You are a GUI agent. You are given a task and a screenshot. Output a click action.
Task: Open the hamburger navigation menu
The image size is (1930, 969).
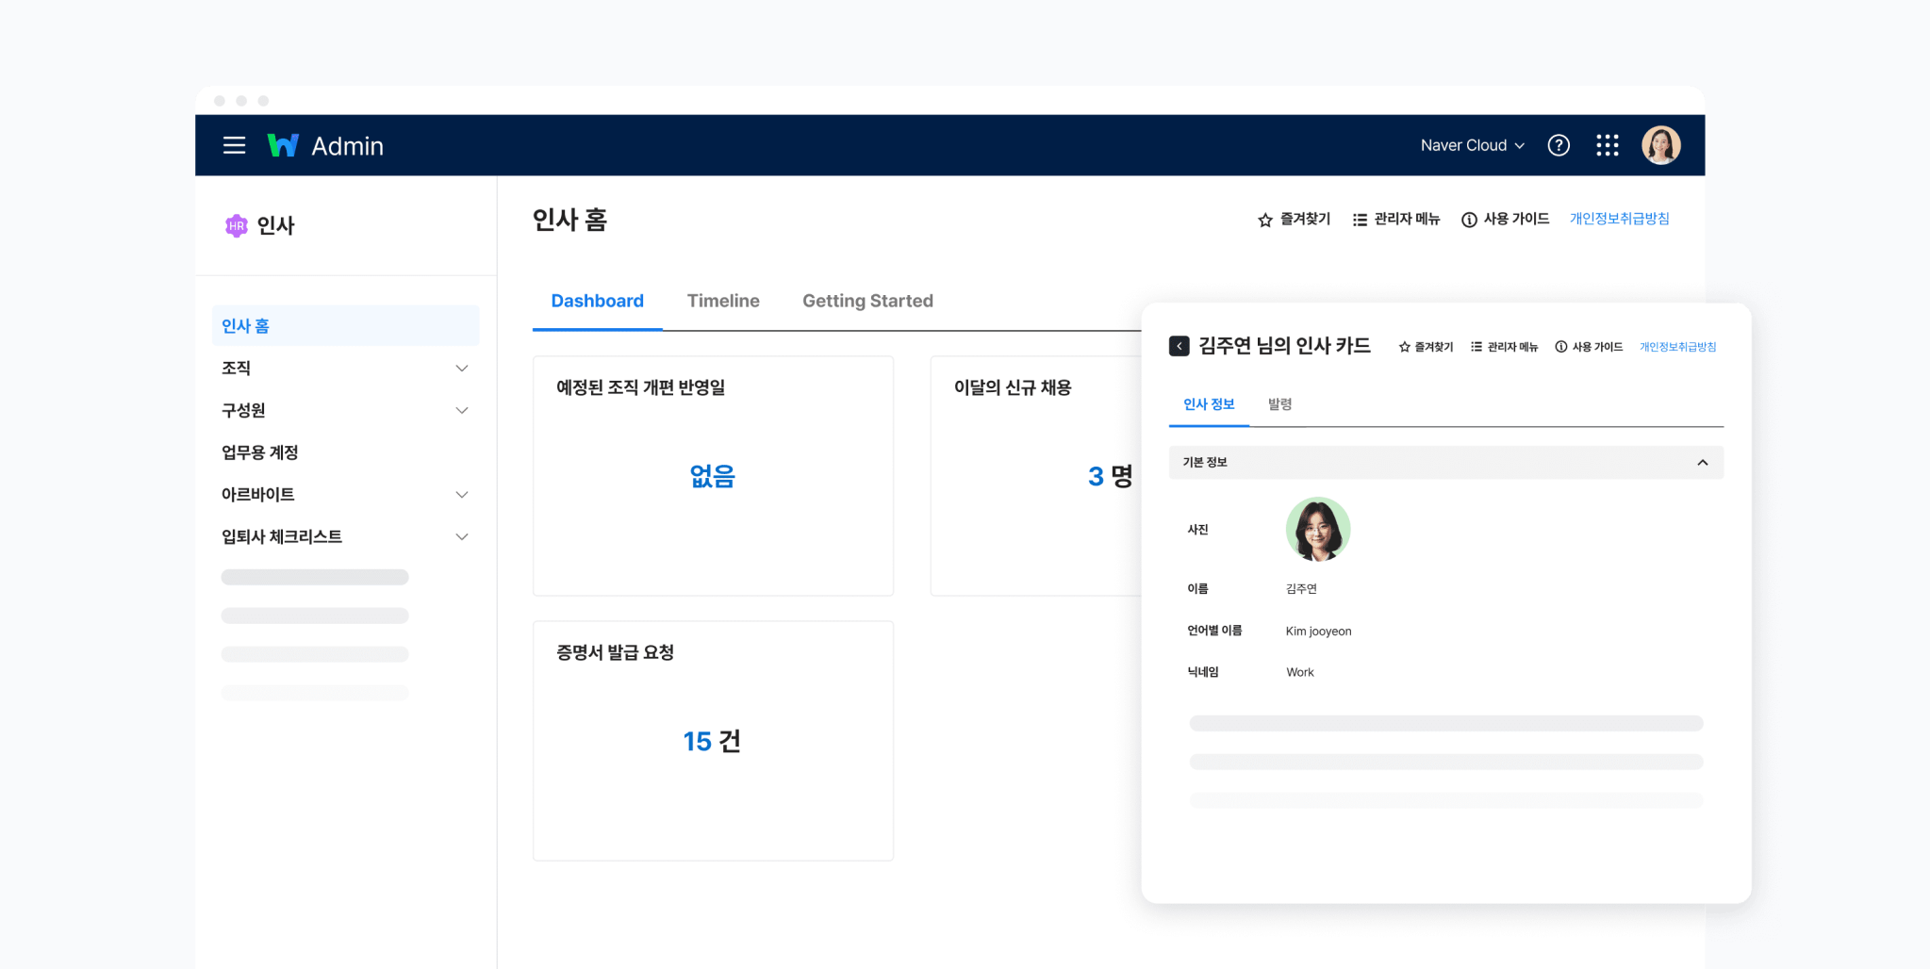point(234,145)
